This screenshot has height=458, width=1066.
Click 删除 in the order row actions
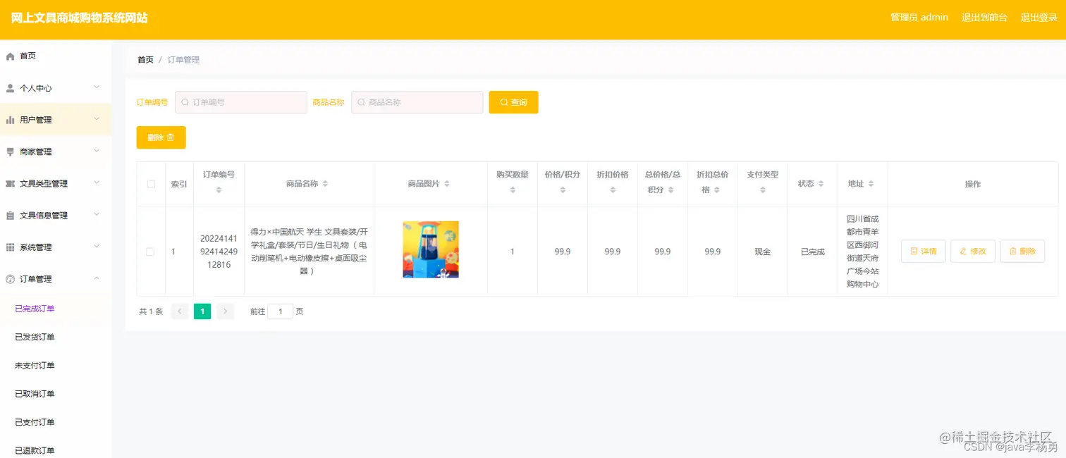[x=1022, y=252]
